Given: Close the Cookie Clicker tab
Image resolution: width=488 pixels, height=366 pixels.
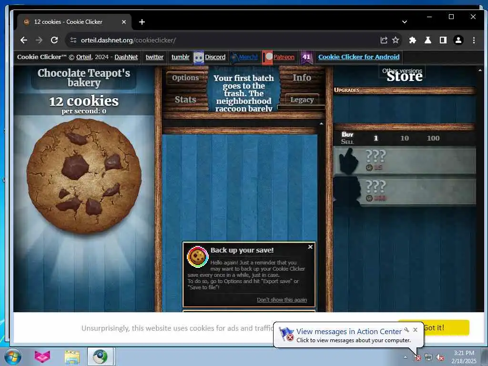Looking at the screenshot, I should [124, 22].
